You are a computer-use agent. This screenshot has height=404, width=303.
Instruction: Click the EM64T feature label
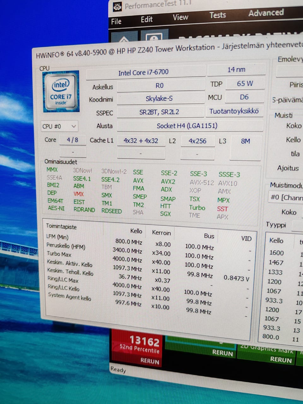(55, 200)
